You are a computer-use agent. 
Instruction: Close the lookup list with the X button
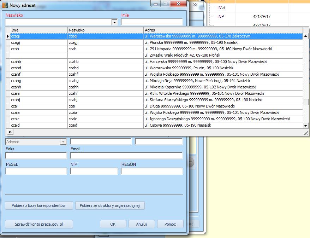pos(10,132)
